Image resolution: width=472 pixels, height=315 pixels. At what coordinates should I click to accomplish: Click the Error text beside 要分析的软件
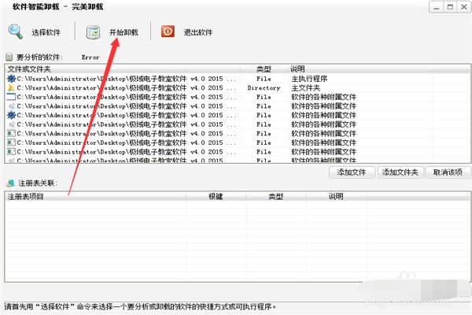tap(90, 57)
